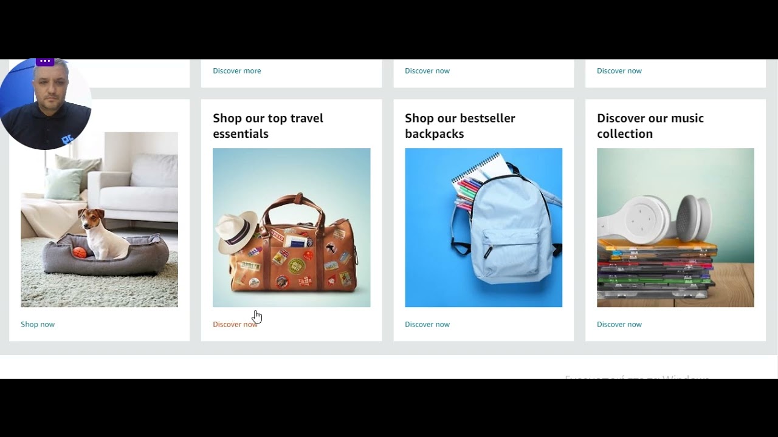This screenshot has height=437, width=778.
Task: Click the blue logo on presenter's shirt
Action: pos(67,140)
